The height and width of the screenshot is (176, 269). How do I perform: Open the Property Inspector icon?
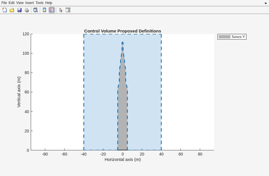point(68,10)
